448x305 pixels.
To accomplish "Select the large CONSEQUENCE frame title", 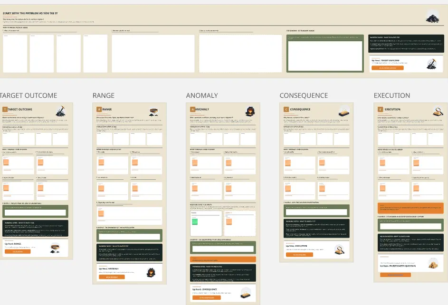I will [304, 96].
